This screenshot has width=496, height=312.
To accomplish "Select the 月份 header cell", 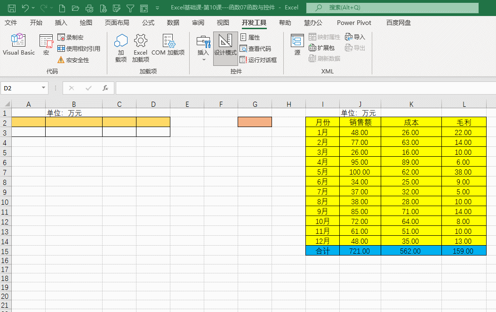I will click(323, 122).
